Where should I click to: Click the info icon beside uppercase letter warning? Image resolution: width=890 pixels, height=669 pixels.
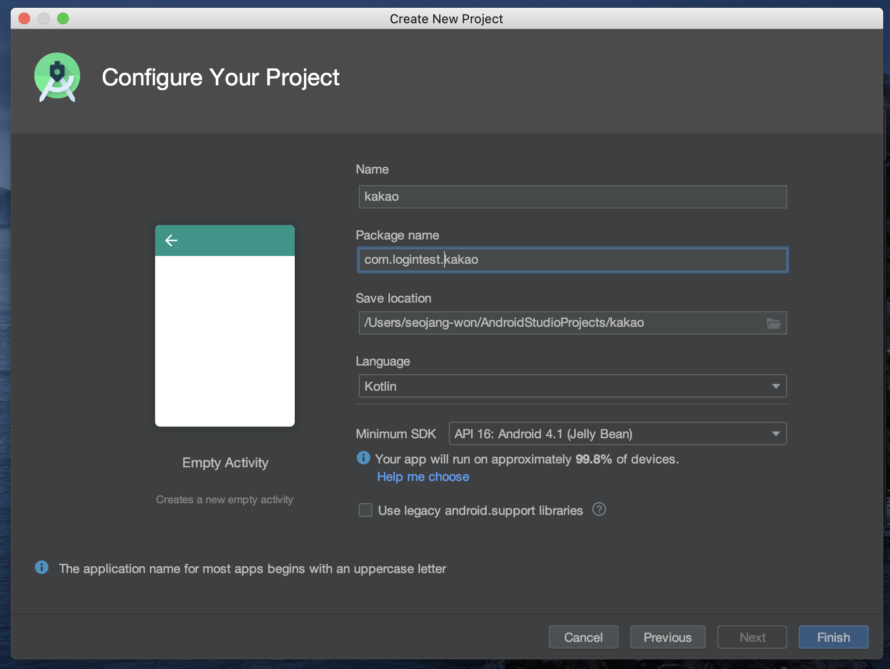[x=42, y=567]
